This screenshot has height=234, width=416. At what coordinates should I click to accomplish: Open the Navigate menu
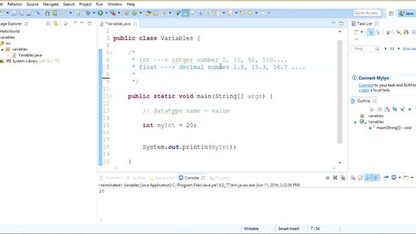click(x=51, y=5)
